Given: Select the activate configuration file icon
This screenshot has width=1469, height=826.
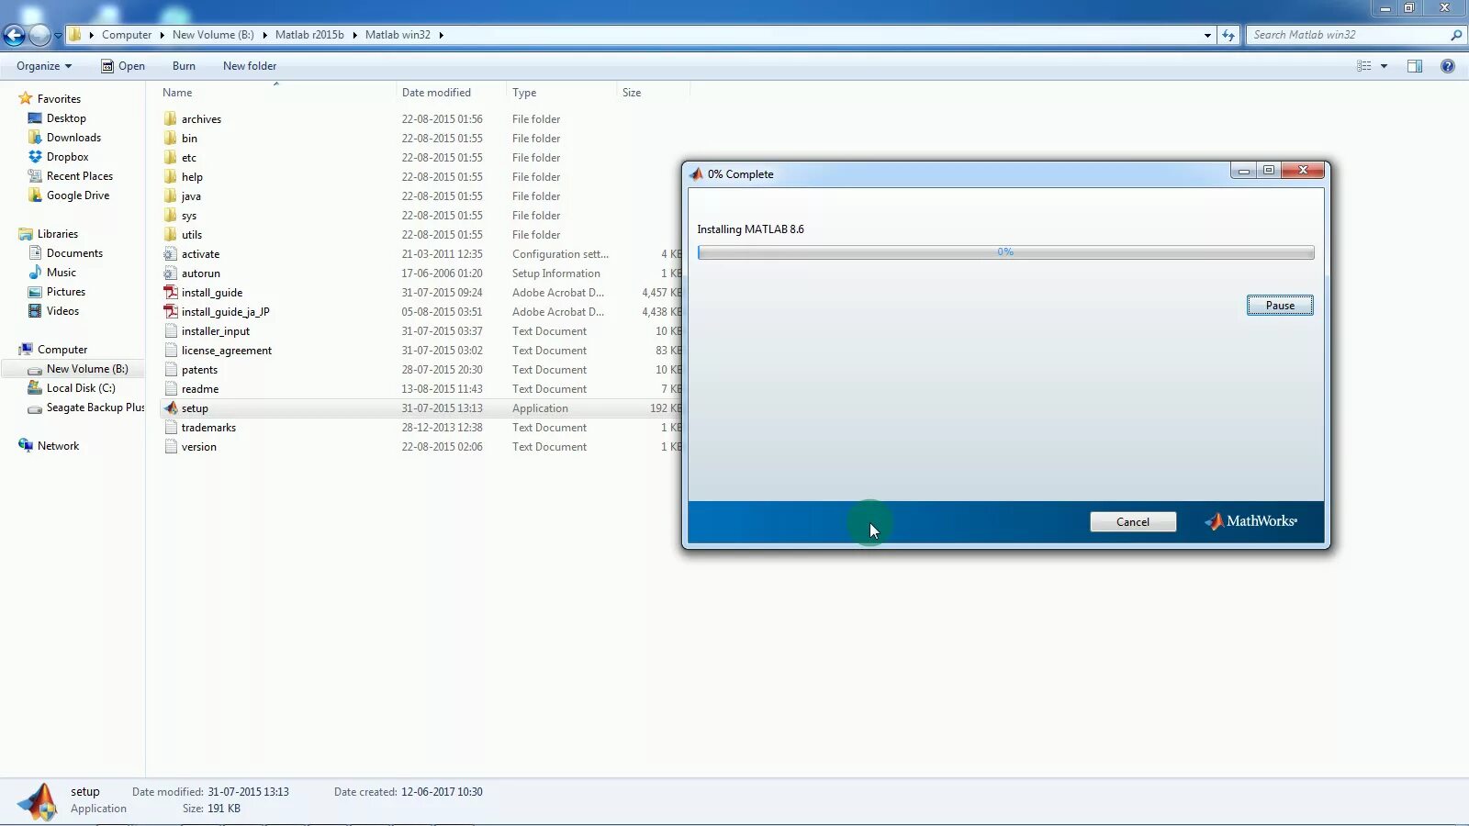Looking at the screenshot, I should (x=170, y=253).
